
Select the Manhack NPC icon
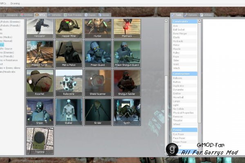coord(127,29)
